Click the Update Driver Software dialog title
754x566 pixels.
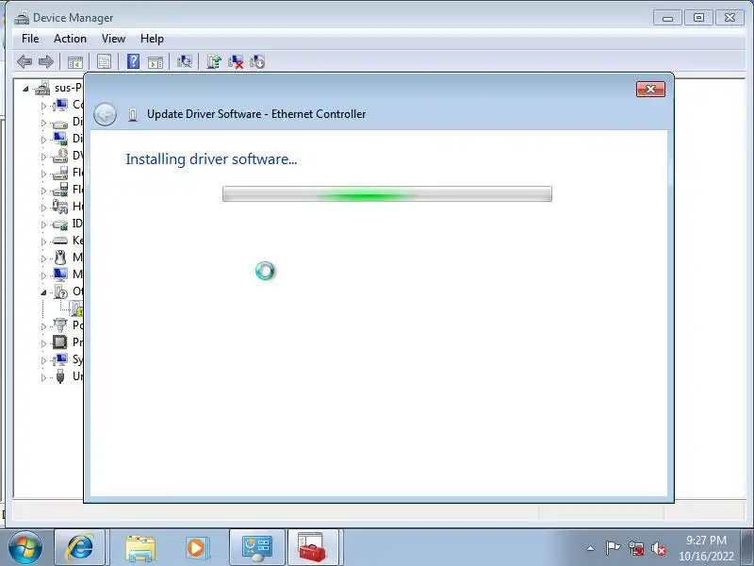pyautogui.click(x=256, y=114)
